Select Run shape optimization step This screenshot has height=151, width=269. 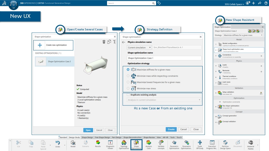pyautogui.click(x=239, y=107)
